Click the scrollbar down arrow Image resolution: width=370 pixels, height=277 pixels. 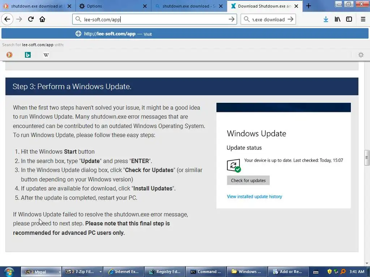click(367, 263)
